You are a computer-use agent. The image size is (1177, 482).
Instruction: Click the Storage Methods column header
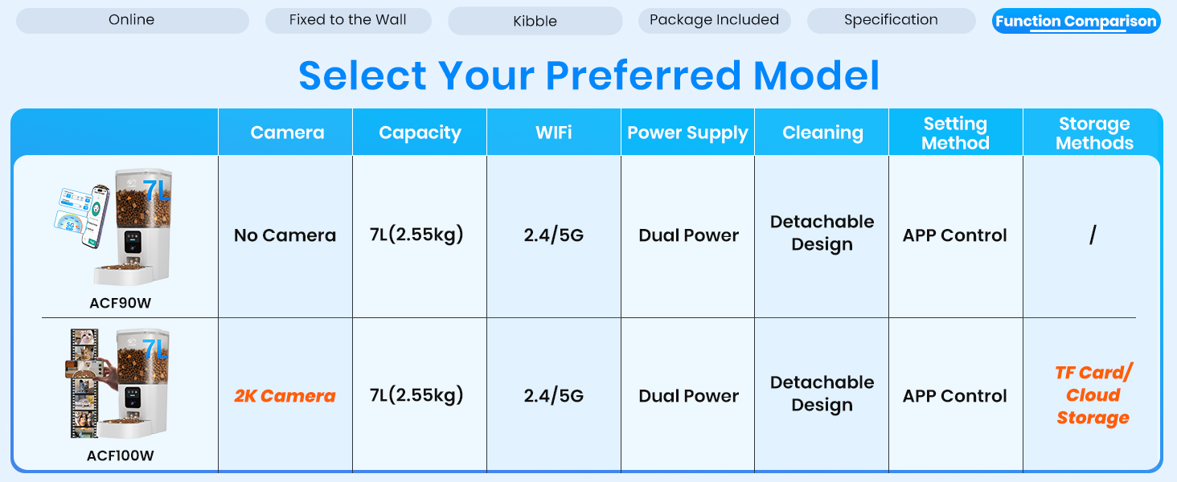point(1094,133)
